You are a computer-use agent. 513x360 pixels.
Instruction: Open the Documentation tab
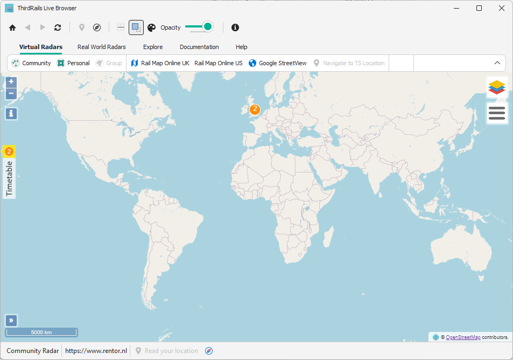199,47
